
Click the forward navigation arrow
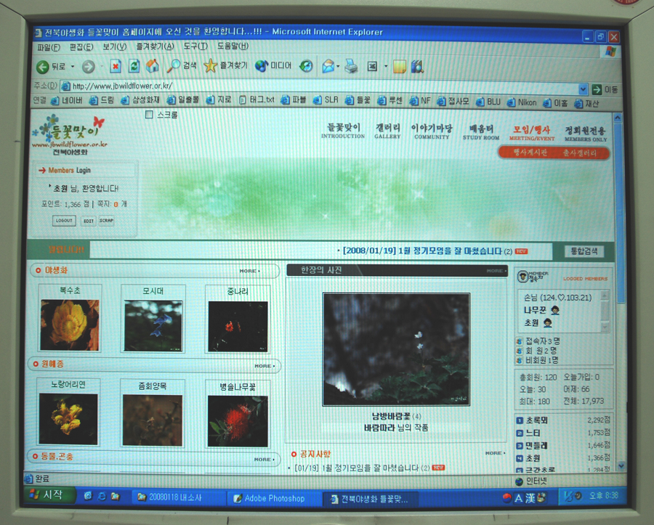click(x=88, y=66)
